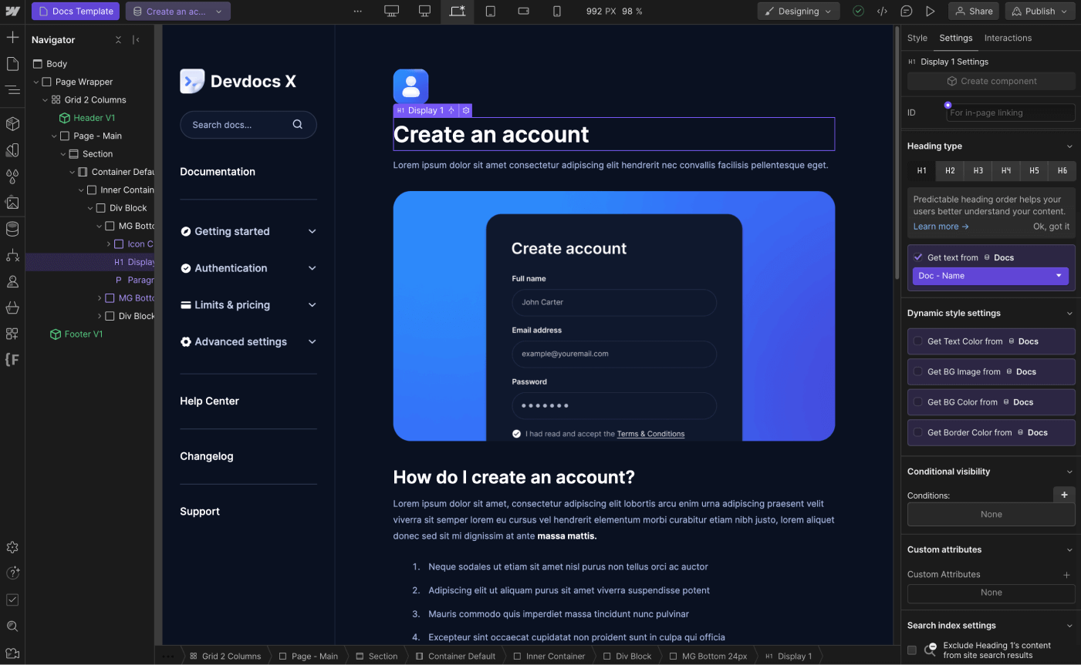Enable Get Text Color from Docs

917,341
